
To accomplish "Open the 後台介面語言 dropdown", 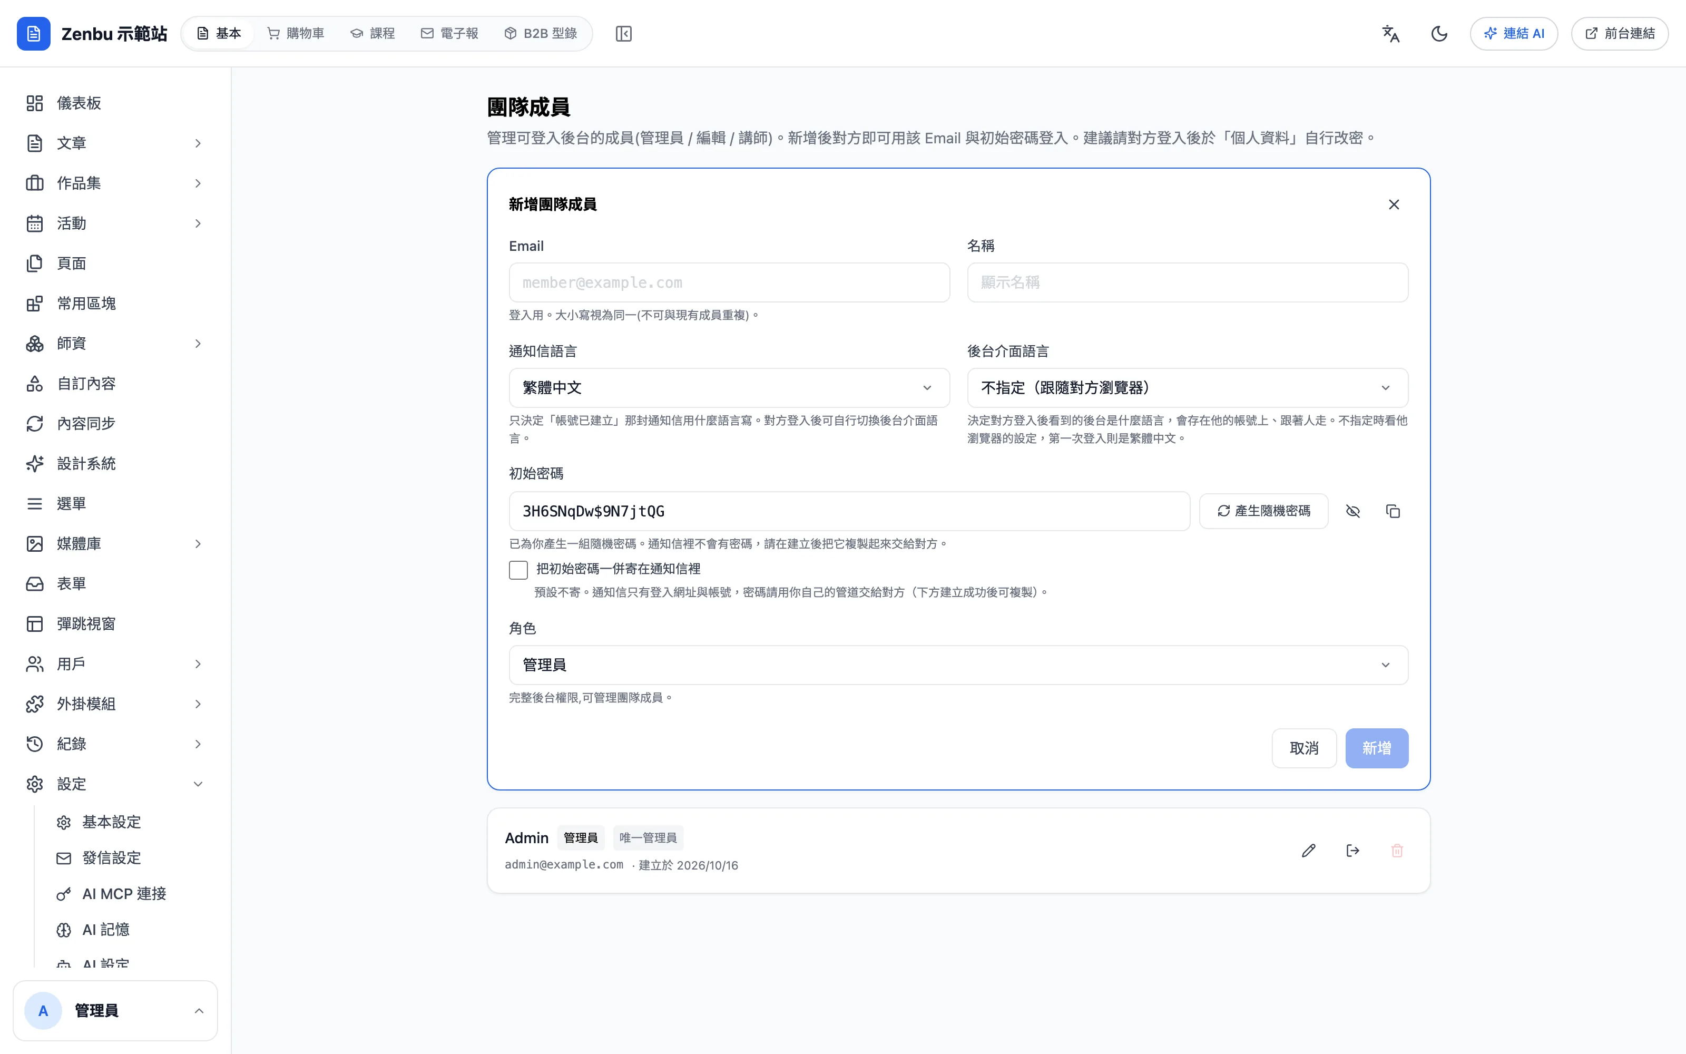I will (1187, 387).
